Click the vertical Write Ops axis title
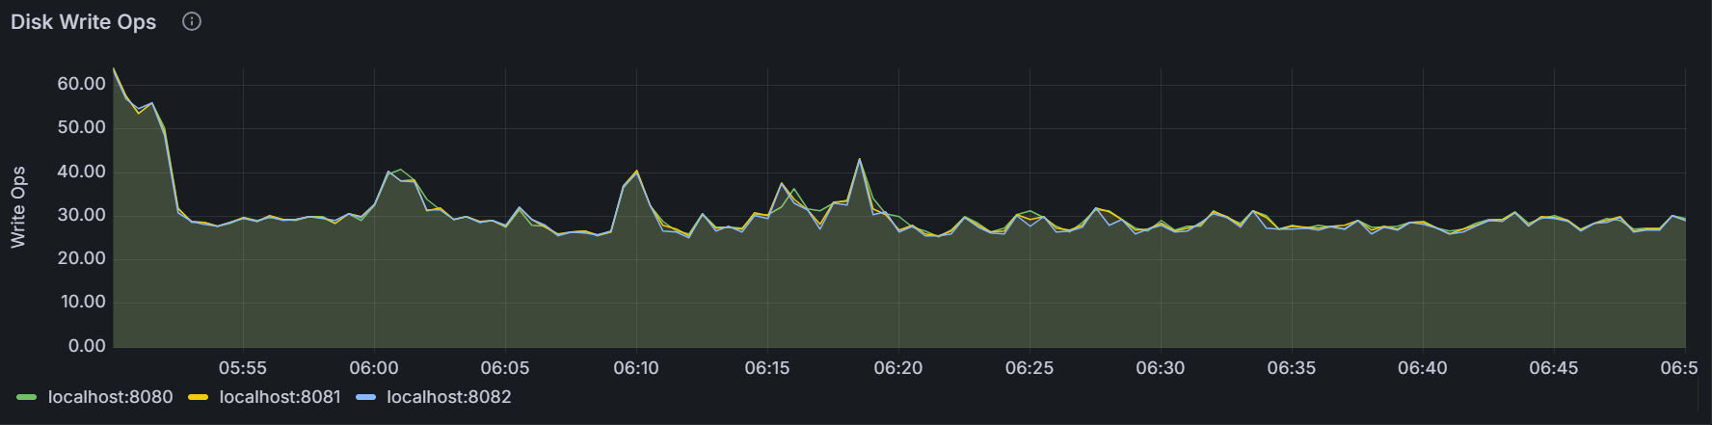Image resolution: width=1712 pixels, height=425 pixels. [18, 207]
